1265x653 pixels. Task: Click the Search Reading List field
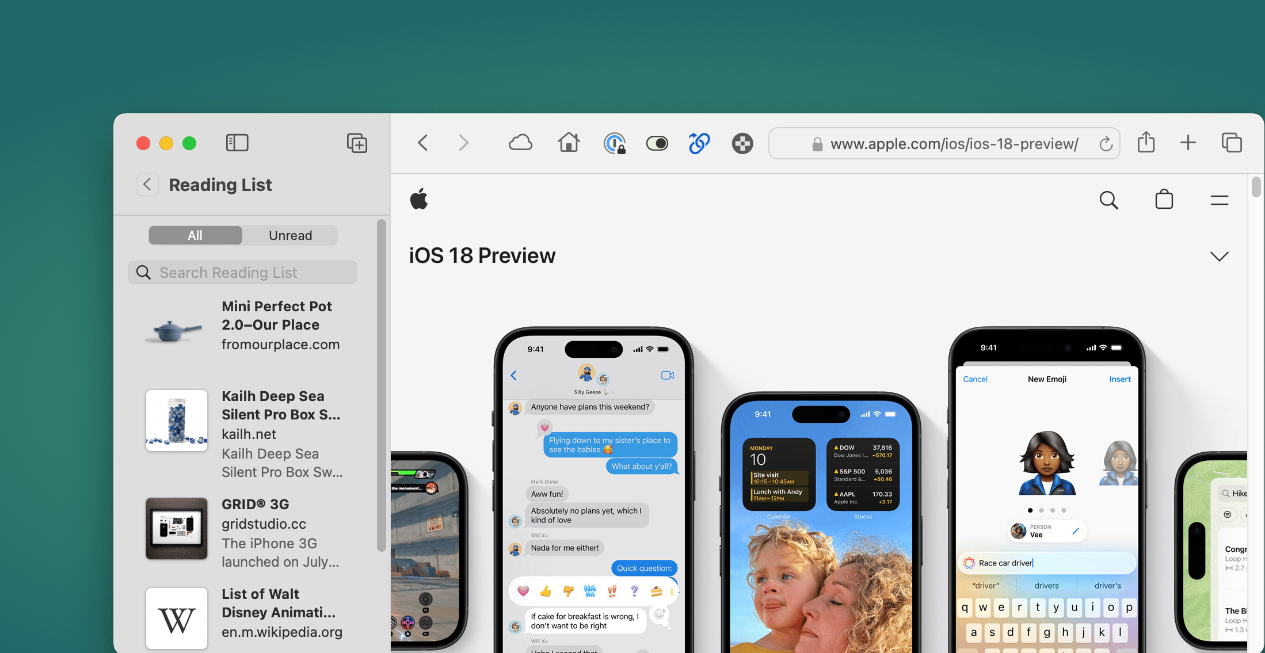243,272
